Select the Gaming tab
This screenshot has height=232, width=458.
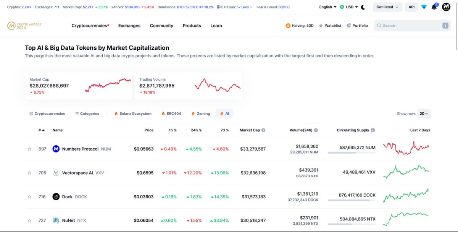click(x=201, y=114)
